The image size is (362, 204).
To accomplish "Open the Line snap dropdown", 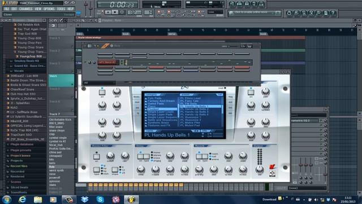I will click(x=216, y=12).
